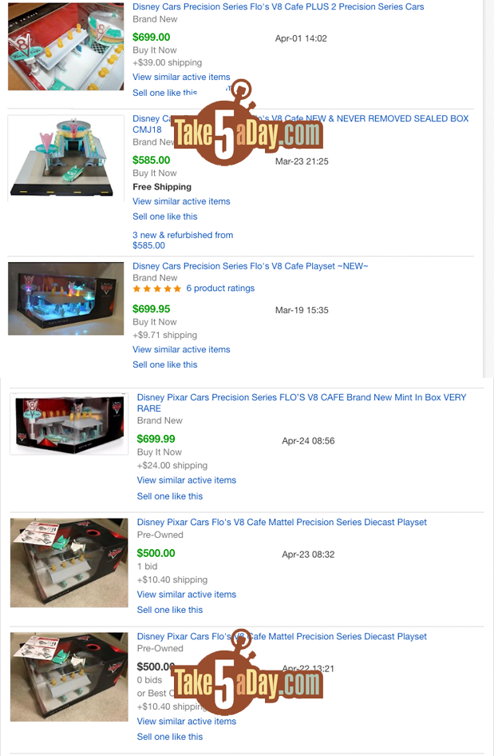Image resolution: width=494 pixels, height=756 pixels.
Task: View similar active items for the $699.99 listing
Action: 187,480
